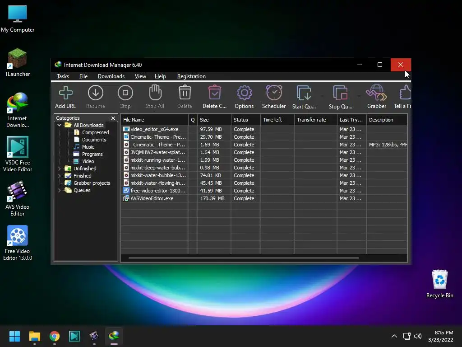The image size is (462, 347).
Task: Open Google Chrome from the taskbar
Action: tap(55, 336)
